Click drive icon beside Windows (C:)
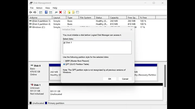Viewport: 195px width, 109px height. 30,27
